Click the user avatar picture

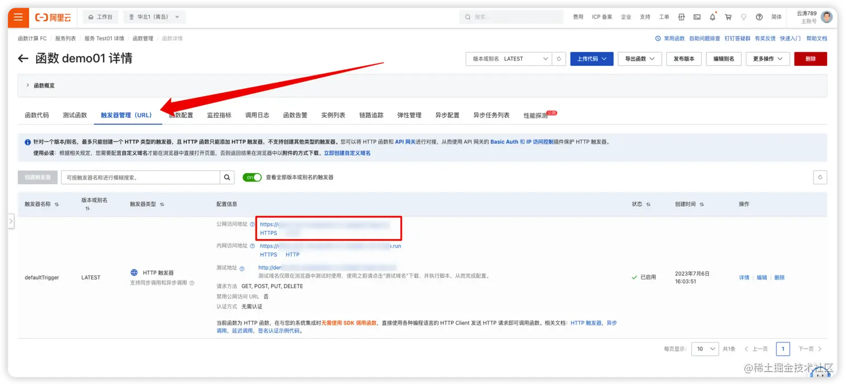[827, 17]
